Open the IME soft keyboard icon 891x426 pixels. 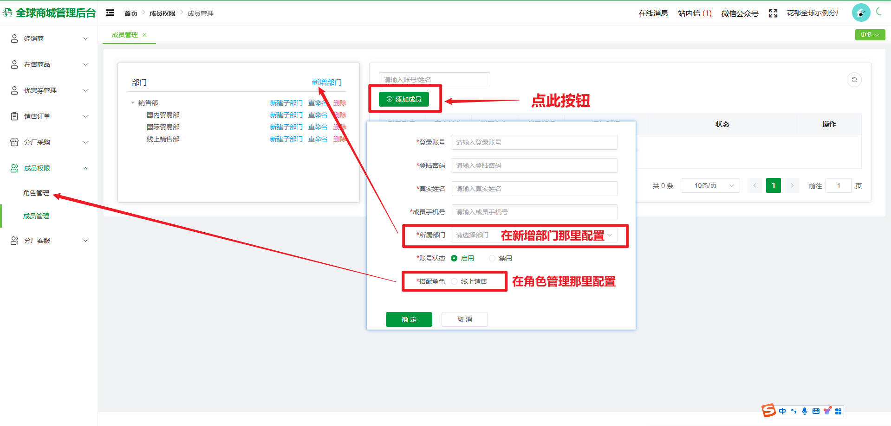[816, 411]
